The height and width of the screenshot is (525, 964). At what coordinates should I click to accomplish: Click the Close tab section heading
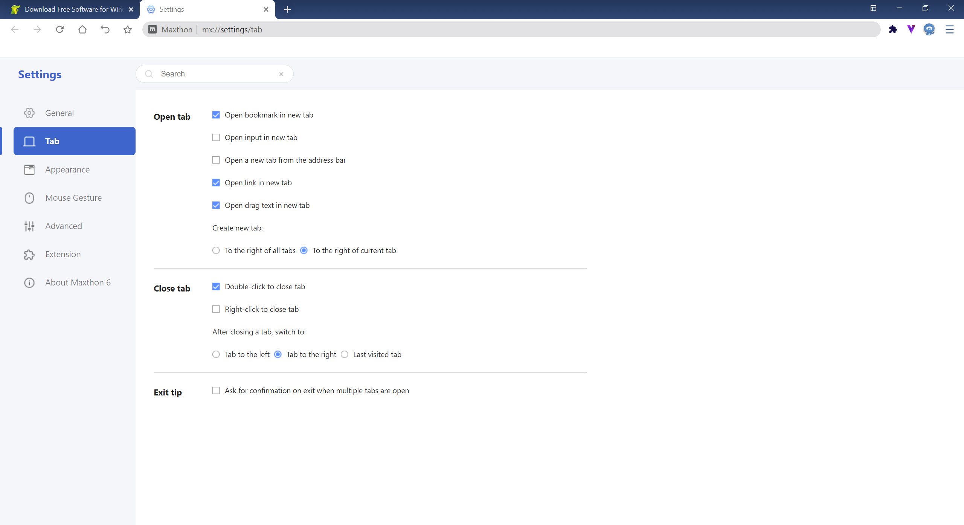(x=172, y=288)
